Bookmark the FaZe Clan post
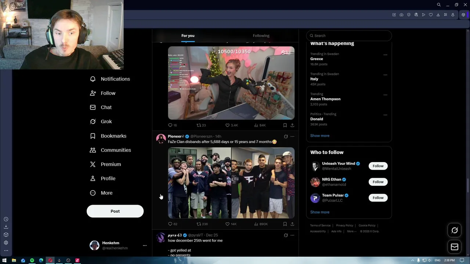 point(285,224)
